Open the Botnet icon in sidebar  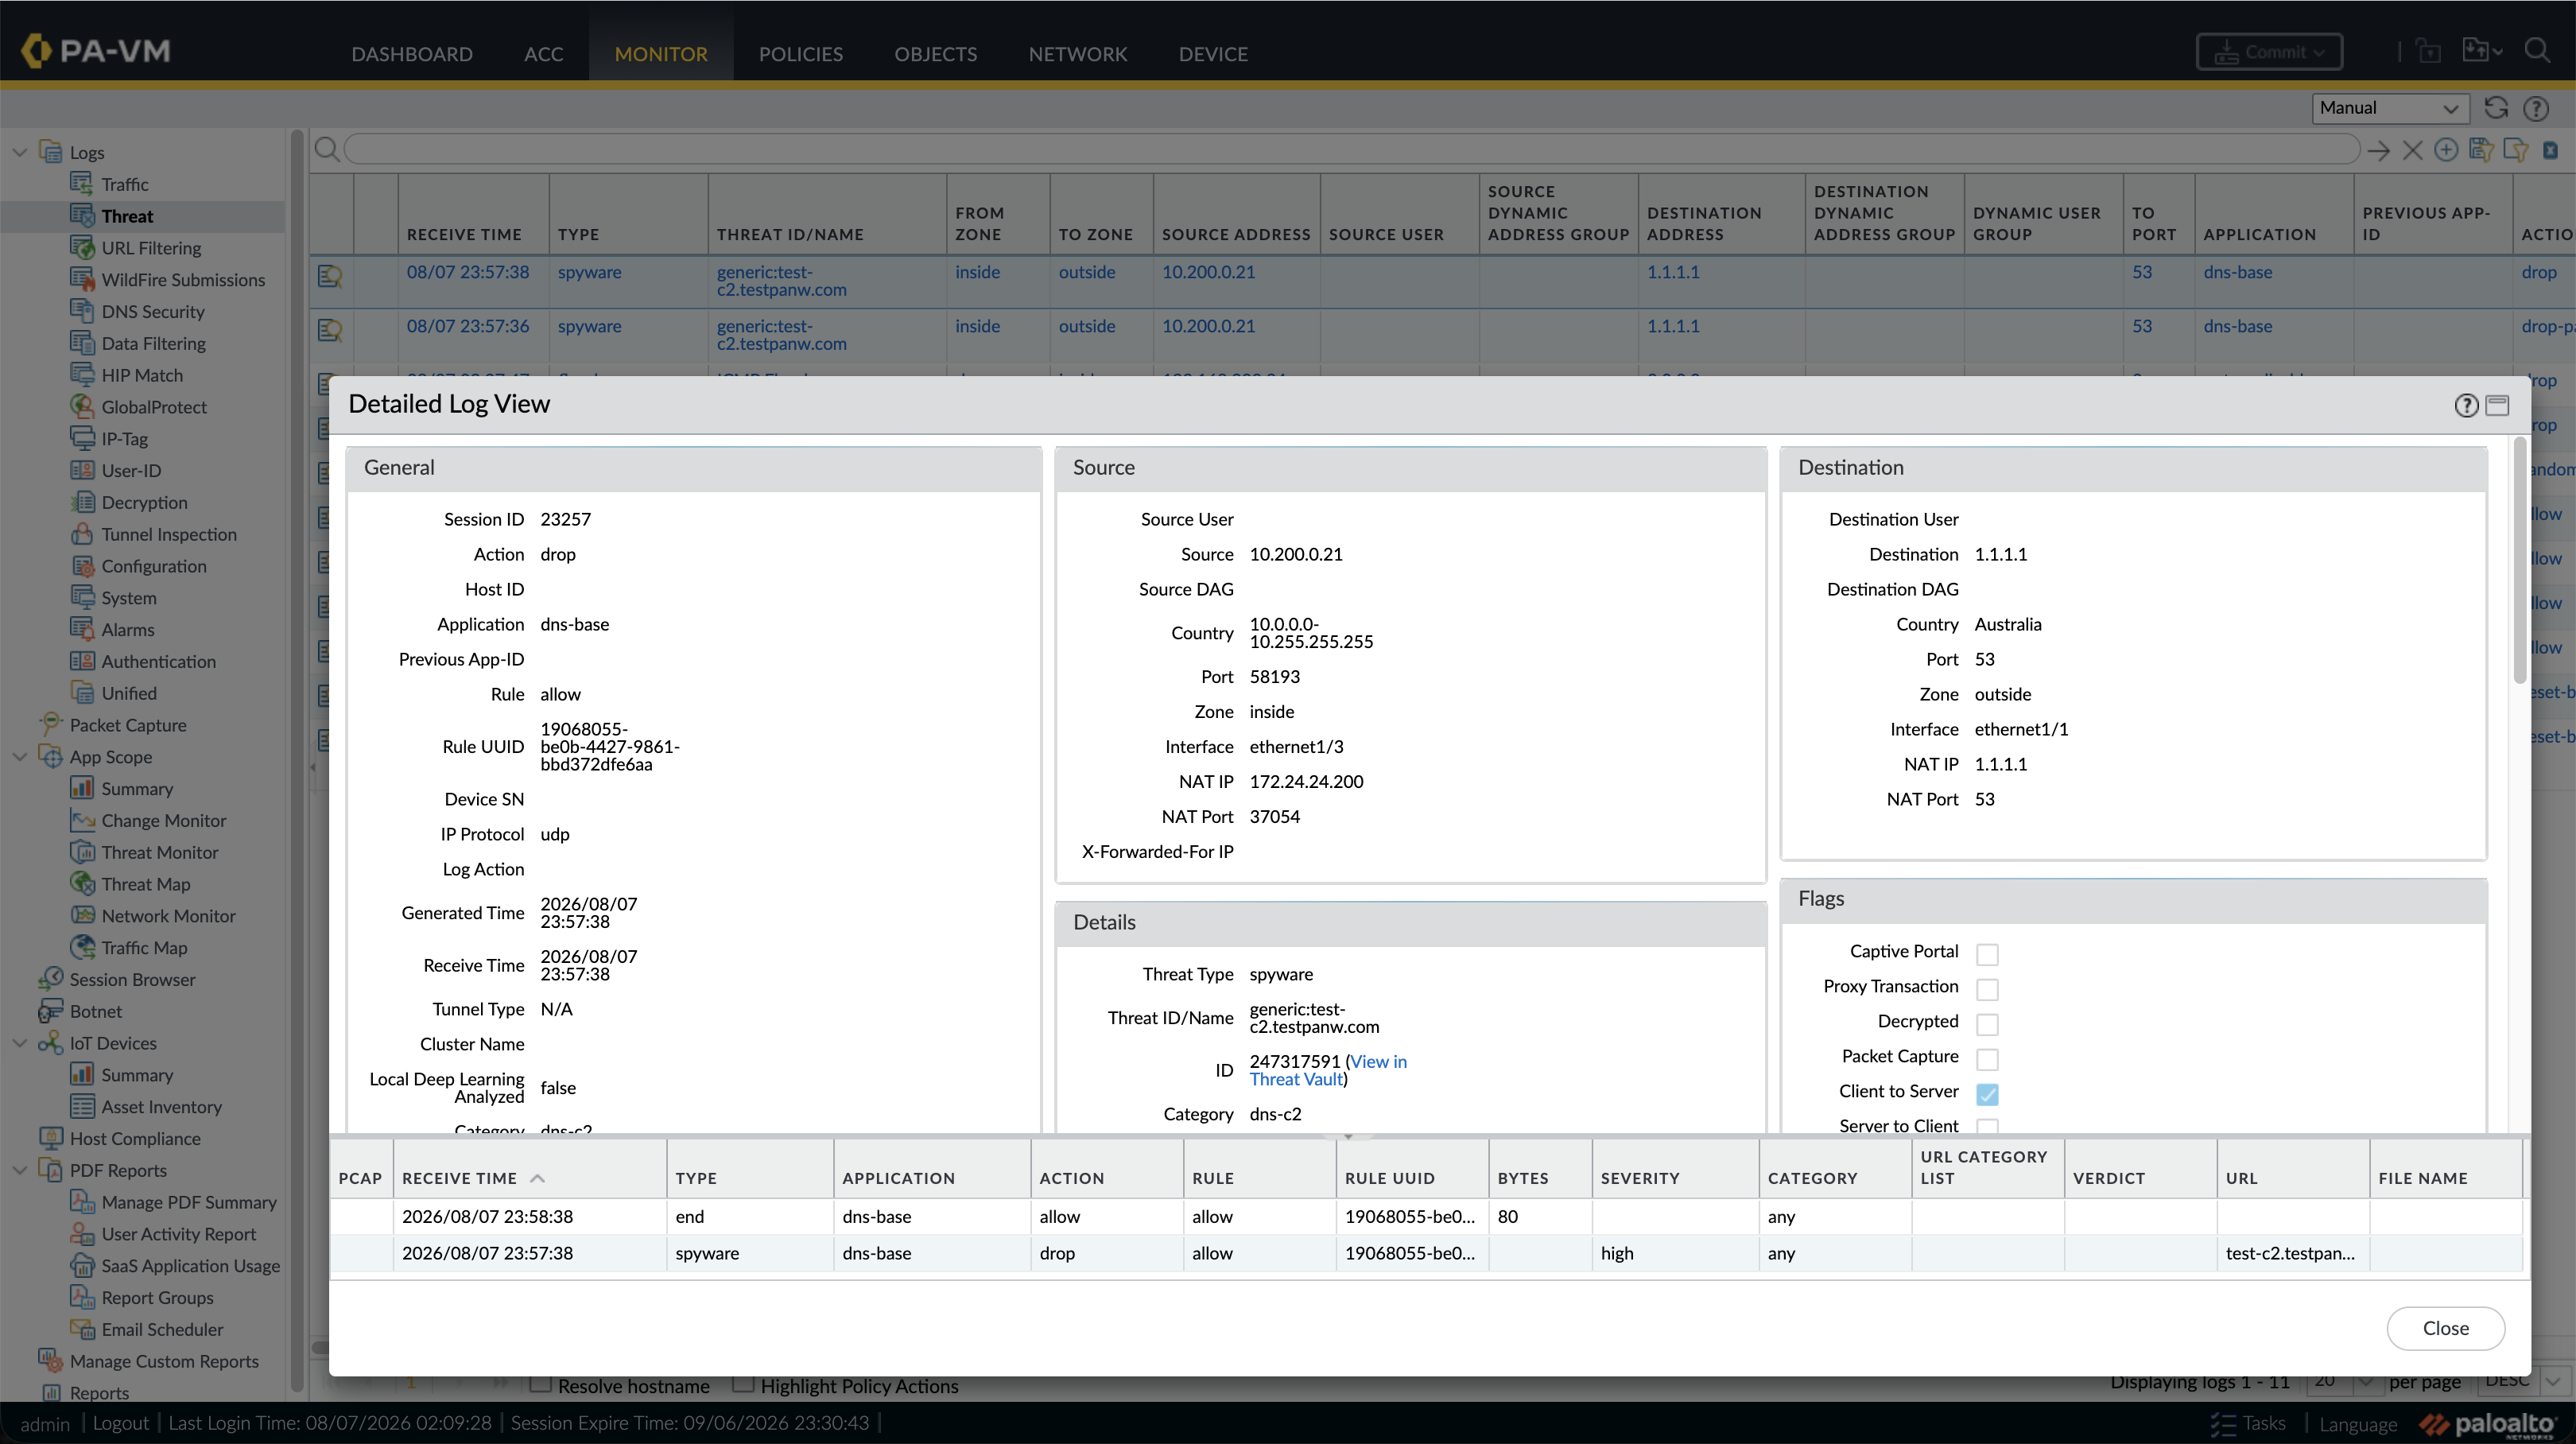50,1011
